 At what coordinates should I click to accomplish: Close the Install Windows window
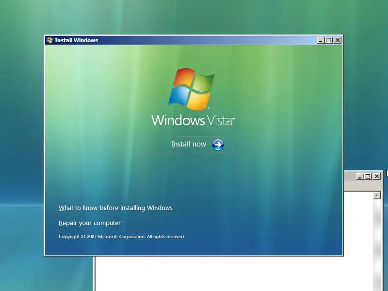[x=337, y=40]
